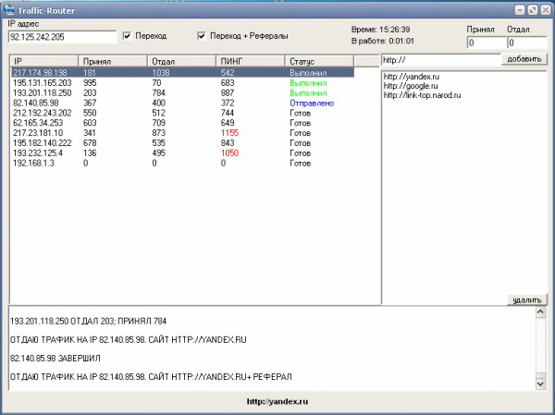The width and height of the screenshot is (555, 415).
Task: Select http://yandex.ru in the site list
Action: point(413,77)
